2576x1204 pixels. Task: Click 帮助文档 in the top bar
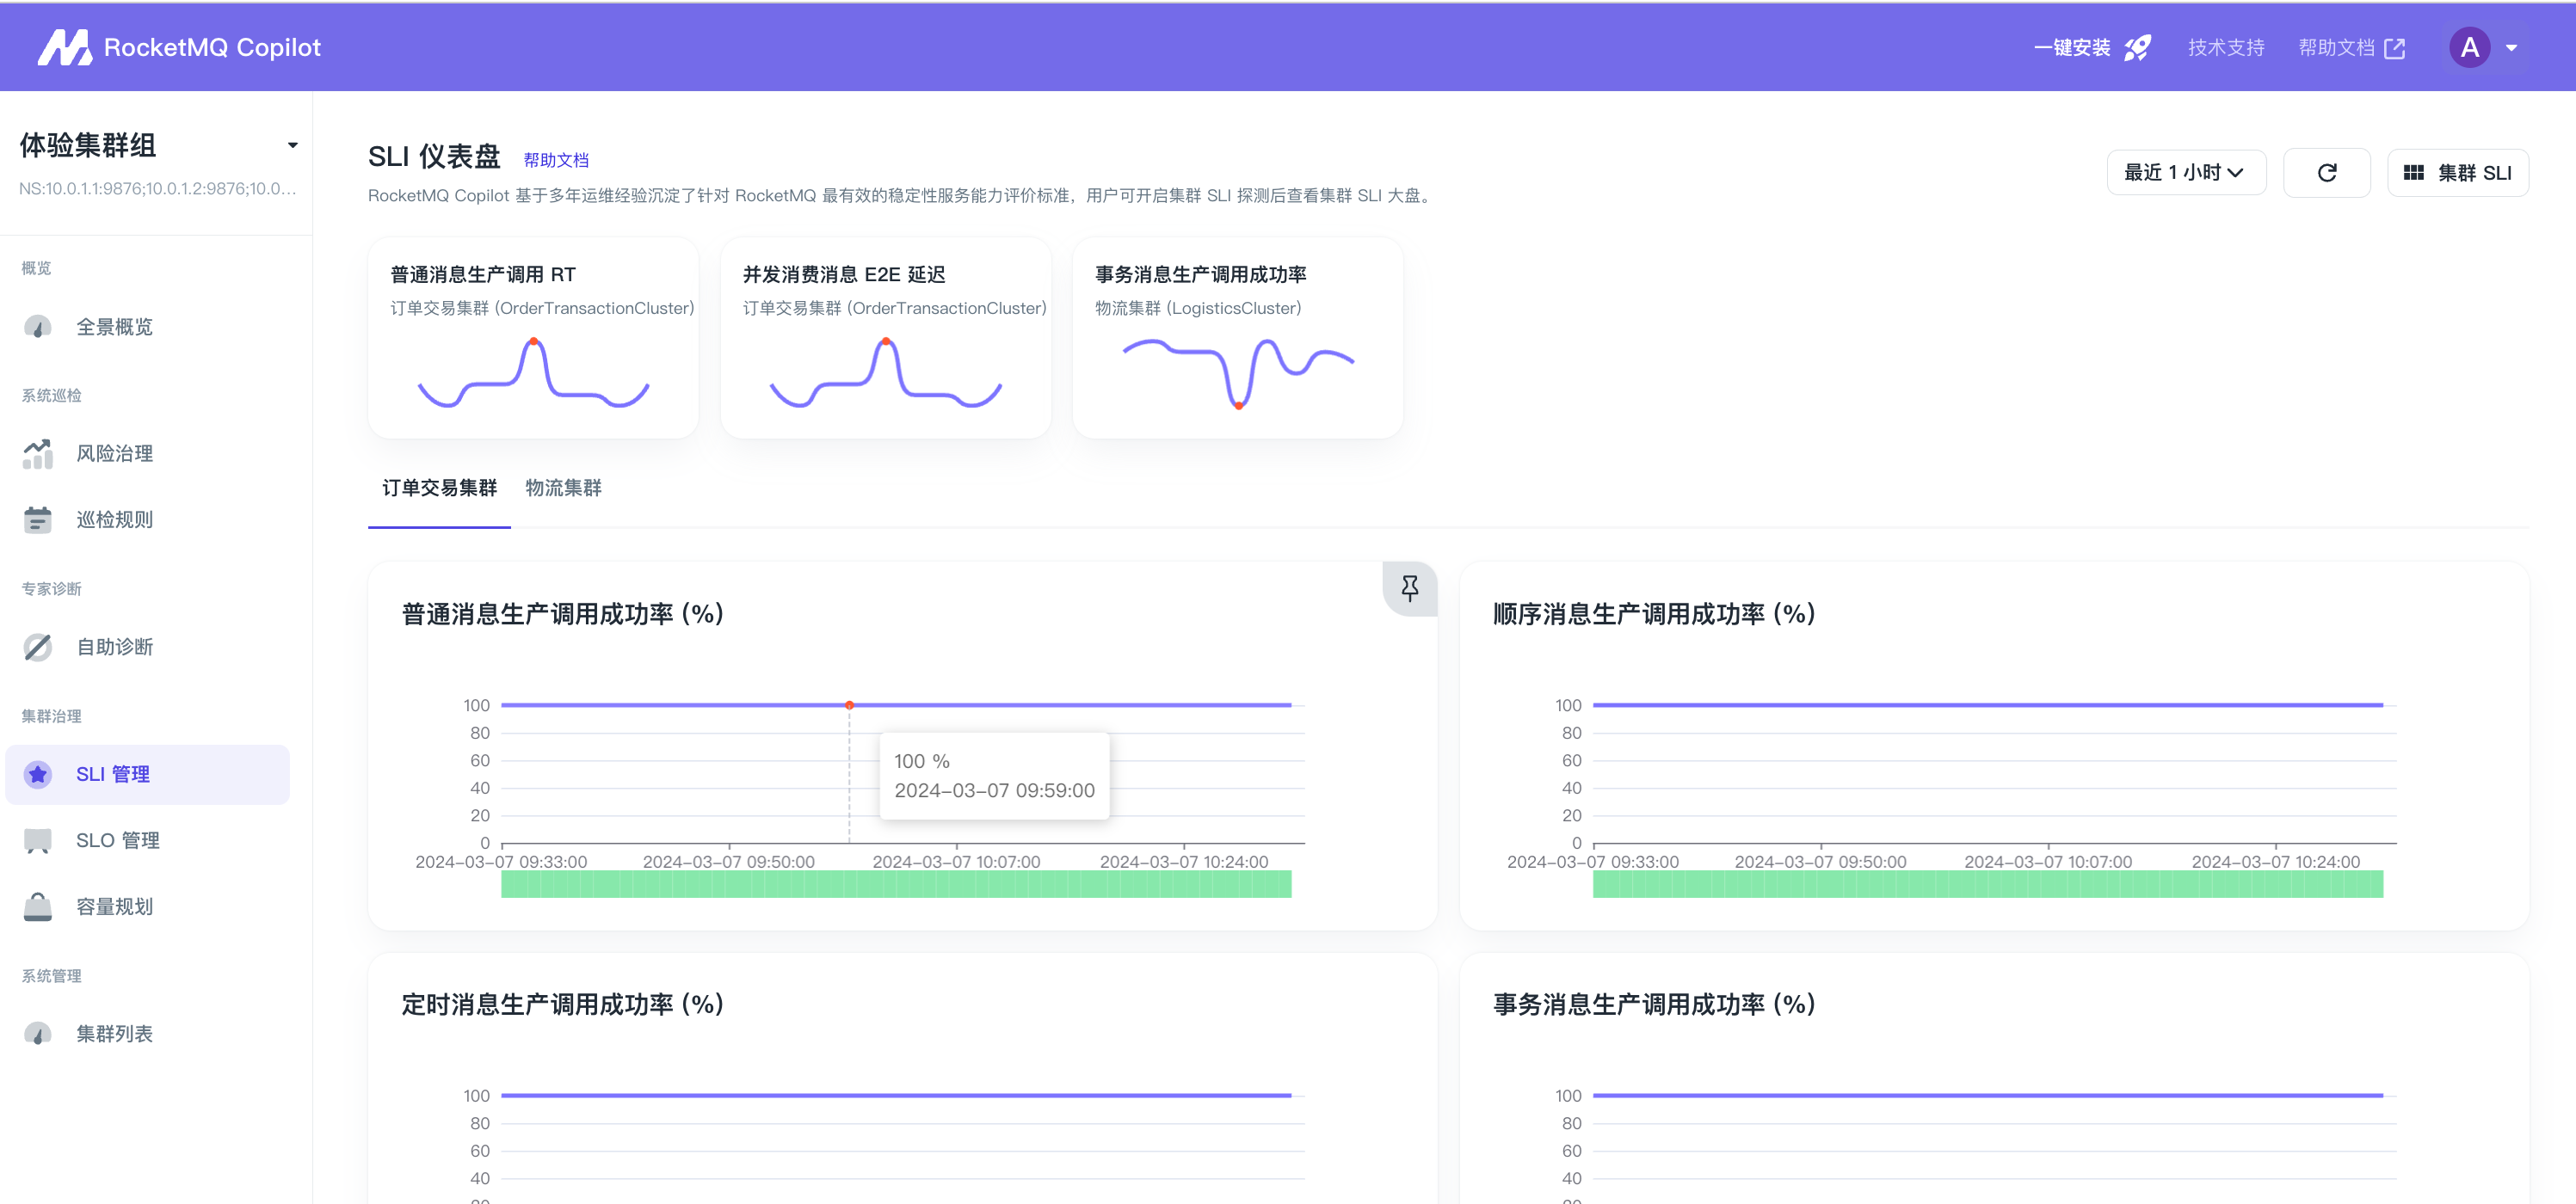click(2336, 48)
